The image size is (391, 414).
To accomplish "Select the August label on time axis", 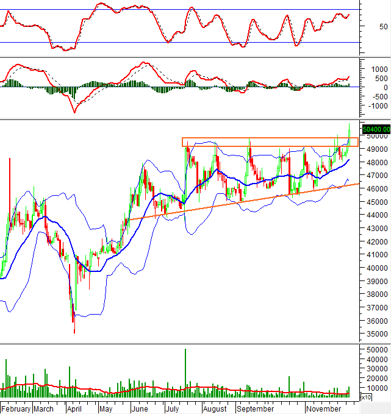I will pos(215,408).
